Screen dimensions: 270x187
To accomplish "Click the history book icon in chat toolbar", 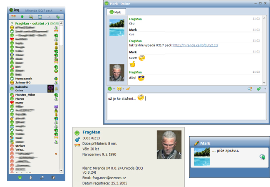I will (x=119, y=89).
